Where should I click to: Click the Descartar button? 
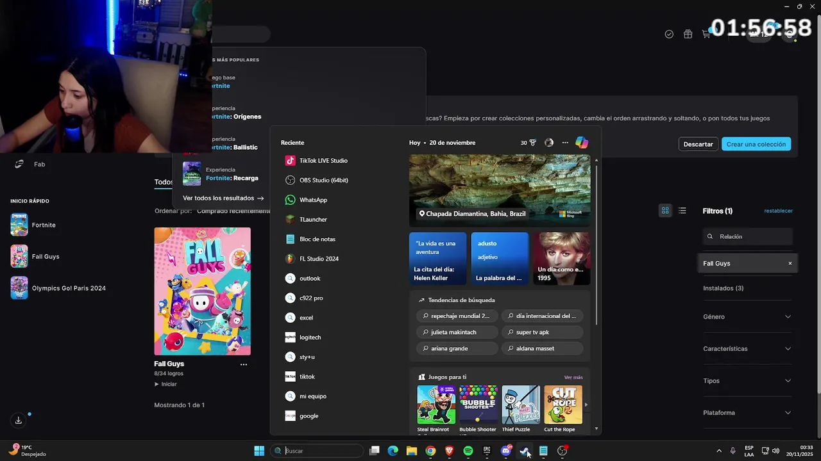[x=698, y=144]
